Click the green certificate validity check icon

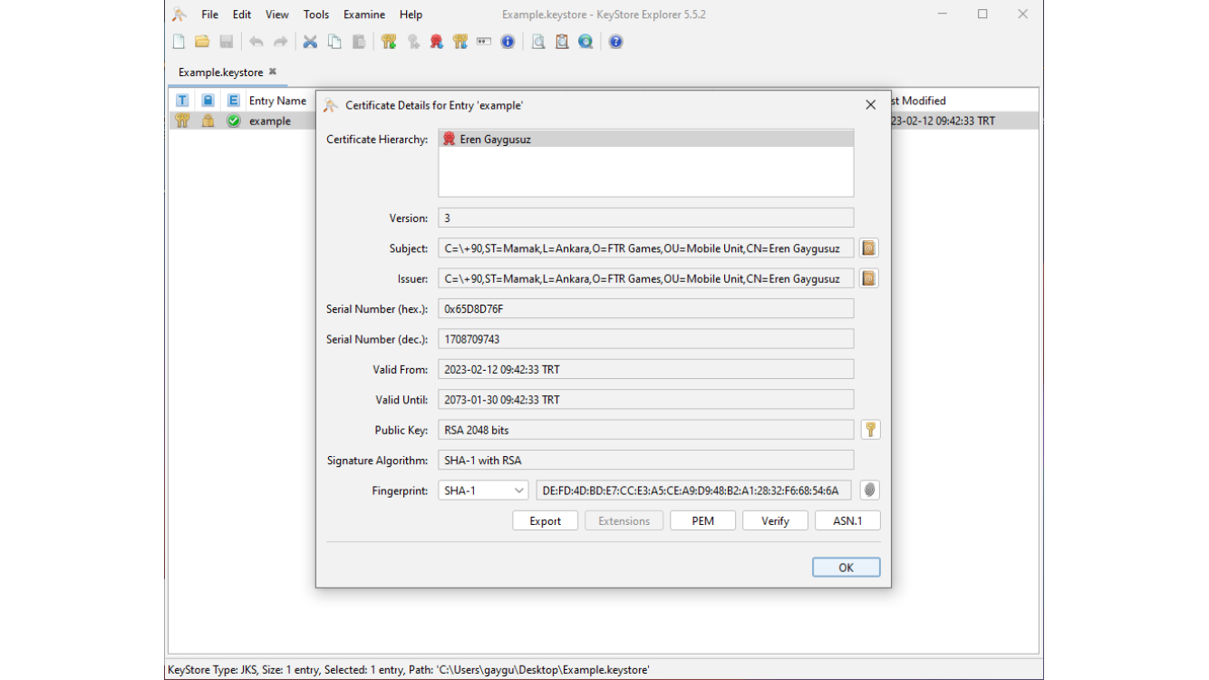(x=233, y=121)
